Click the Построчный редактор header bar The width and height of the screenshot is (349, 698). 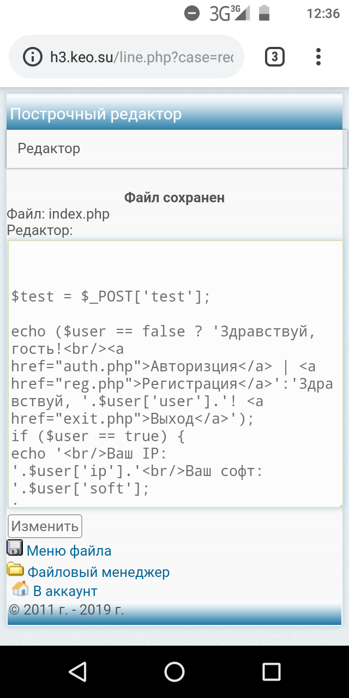point(174,115)
